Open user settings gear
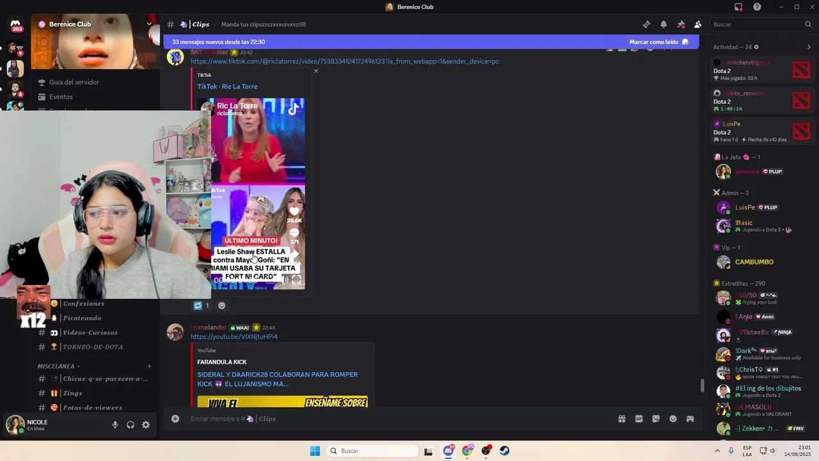 [146, 425]
